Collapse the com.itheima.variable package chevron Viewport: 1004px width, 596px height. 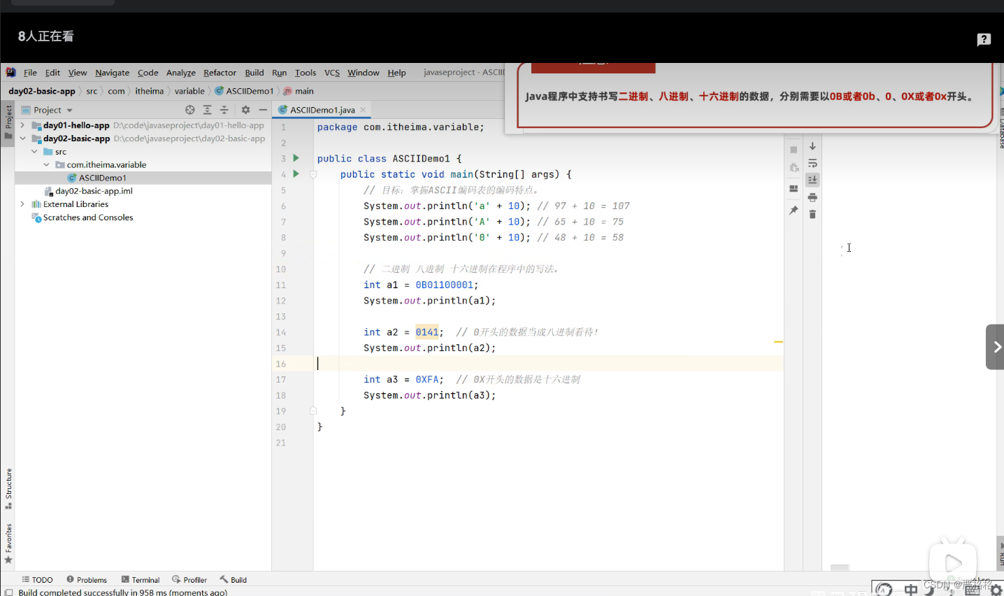tap(46, 164)
